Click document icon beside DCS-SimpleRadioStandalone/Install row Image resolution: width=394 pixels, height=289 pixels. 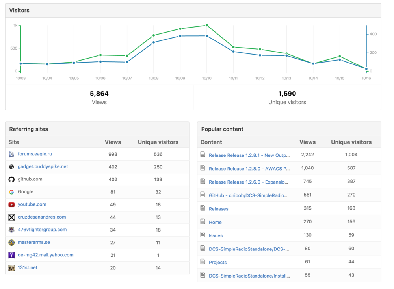pos(203,275)
